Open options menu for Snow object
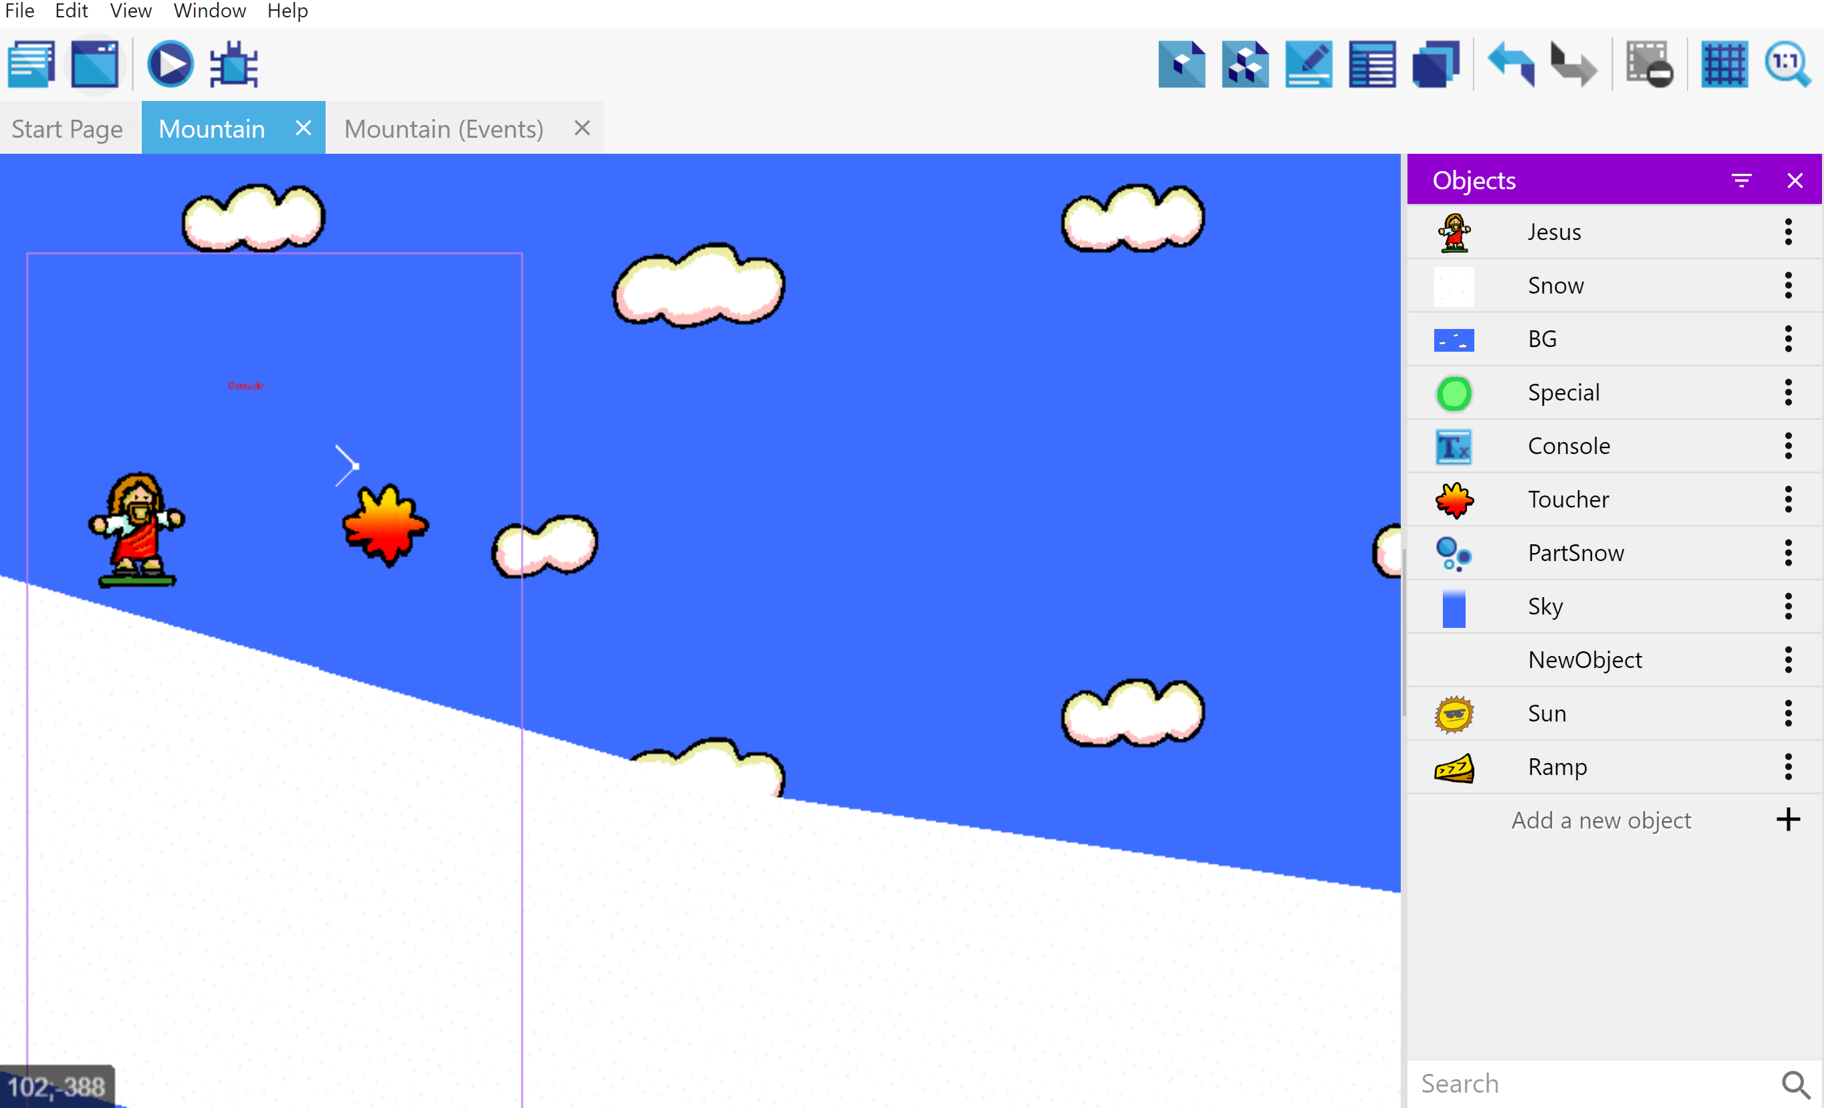This screenshot has width=1824, height=1108. pyautogui.click(x=1789, y=286)
